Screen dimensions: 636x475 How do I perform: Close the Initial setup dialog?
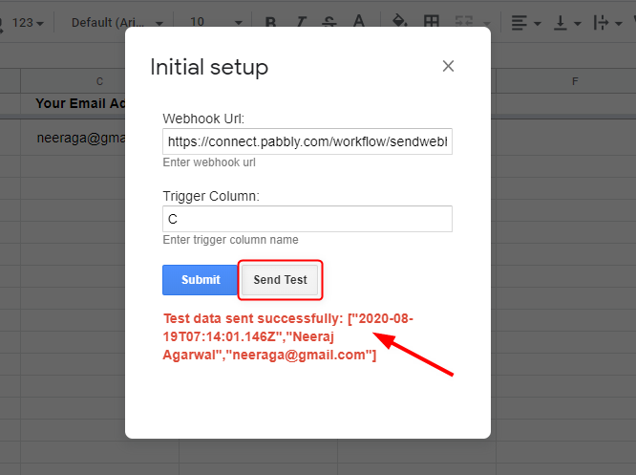448,66
